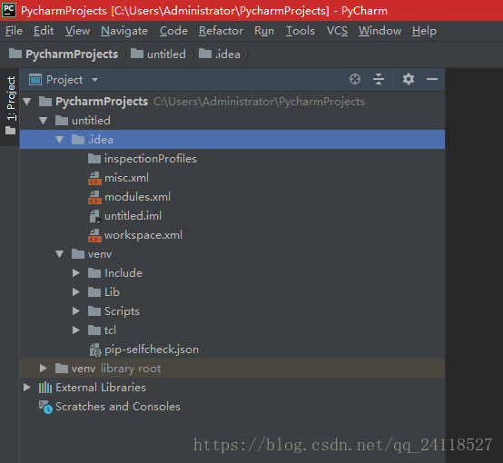
Task: Select the untitled folder name in tree
Action: (91, 121)
